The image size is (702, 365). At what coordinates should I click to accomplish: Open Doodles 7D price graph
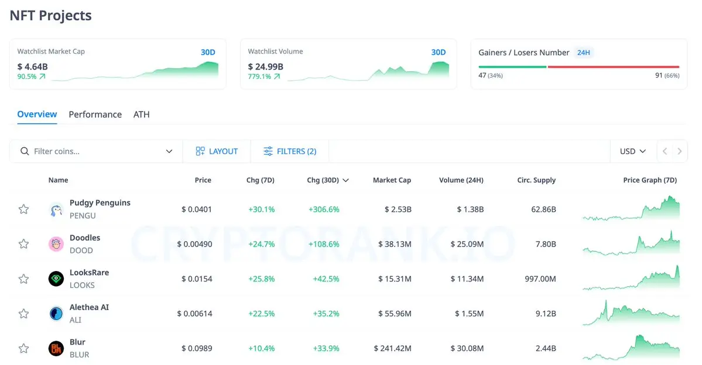631,243
